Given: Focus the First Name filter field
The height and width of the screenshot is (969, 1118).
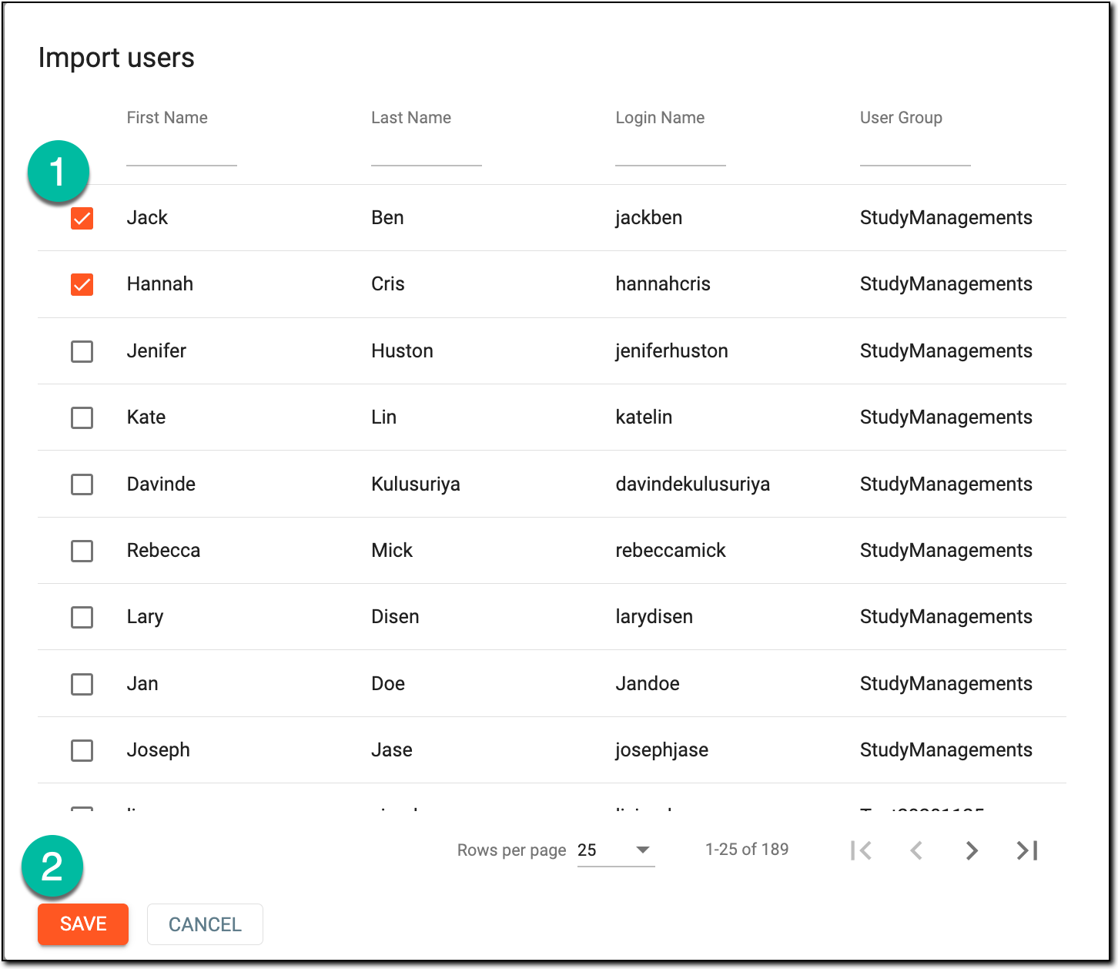Looking at the screenshot, I should pos(182,153).
